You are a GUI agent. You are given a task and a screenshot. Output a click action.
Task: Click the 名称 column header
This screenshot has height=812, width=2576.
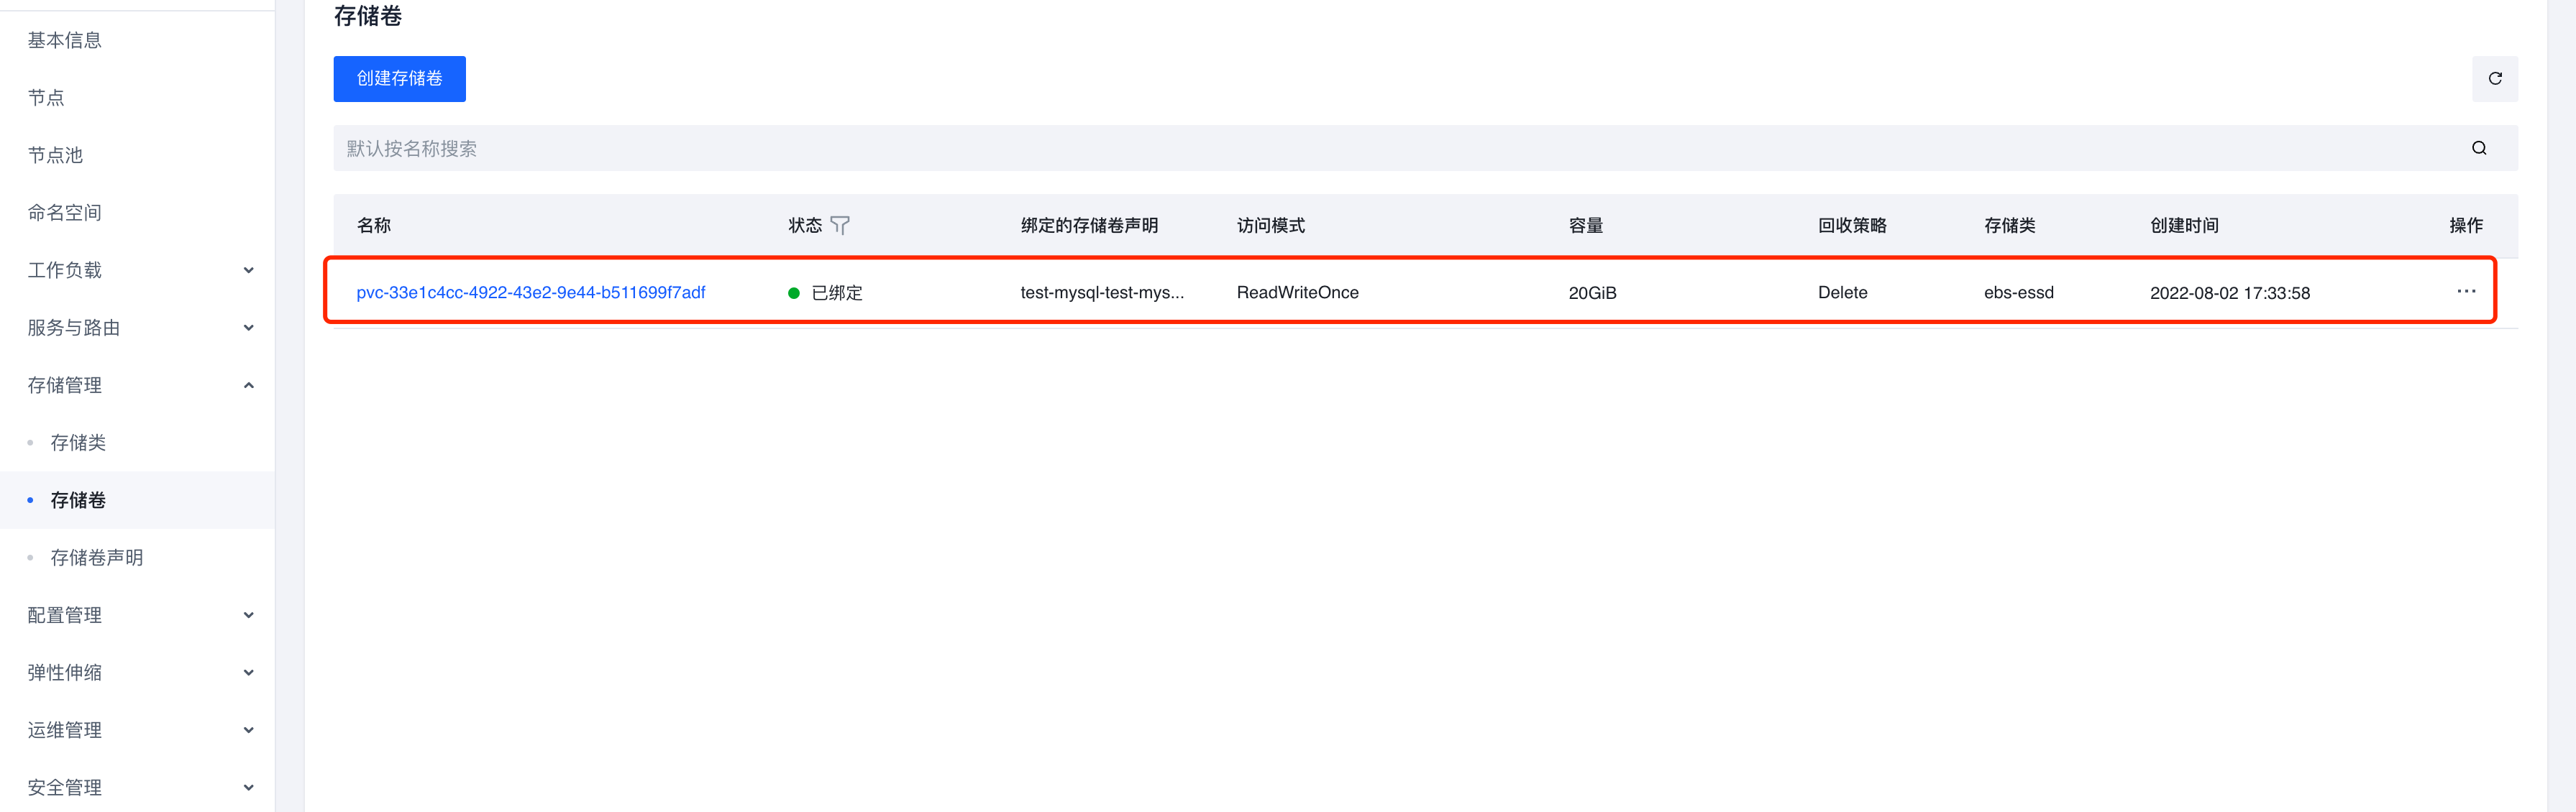pyautogui.click(x=374, y=226)
